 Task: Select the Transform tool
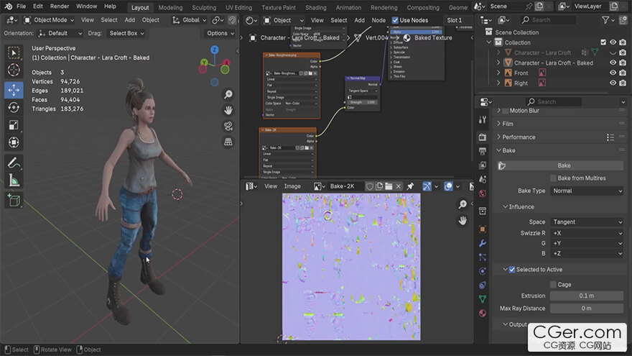(14, 142)
